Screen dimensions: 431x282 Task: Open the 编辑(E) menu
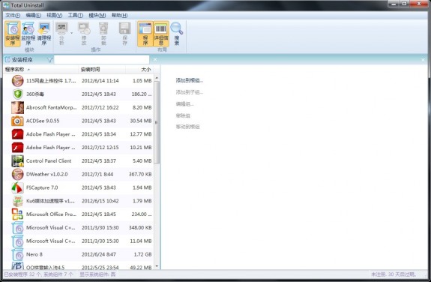click(33, 15)
